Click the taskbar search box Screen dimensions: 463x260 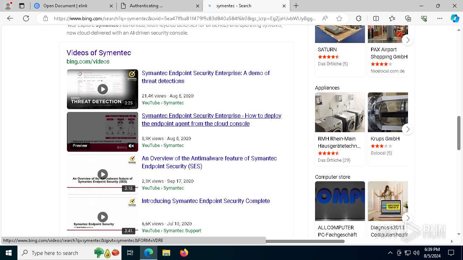(x=70, y=253)
